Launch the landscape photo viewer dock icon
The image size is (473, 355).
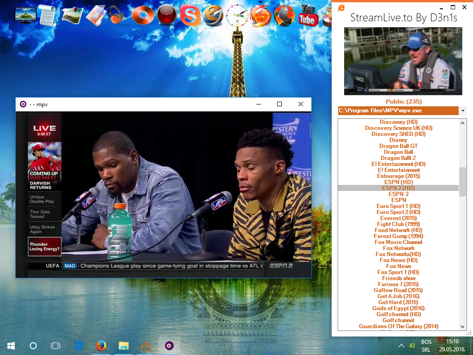(72, 15)
